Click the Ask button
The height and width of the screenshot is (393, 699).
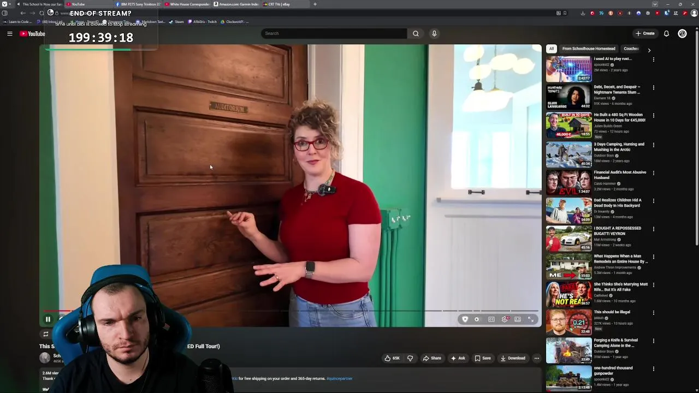click(x=458, y=358)
